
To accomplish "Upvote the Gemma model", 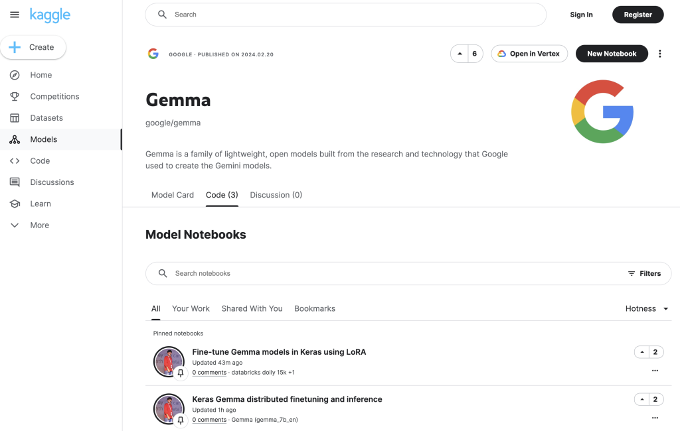I will click(x=460, y=54).
